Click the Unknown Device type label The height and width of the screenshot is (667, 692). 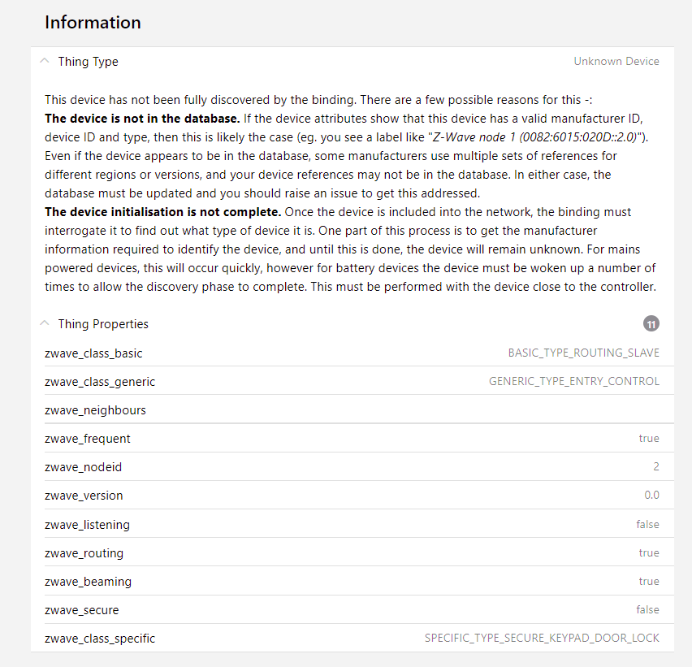616,62
